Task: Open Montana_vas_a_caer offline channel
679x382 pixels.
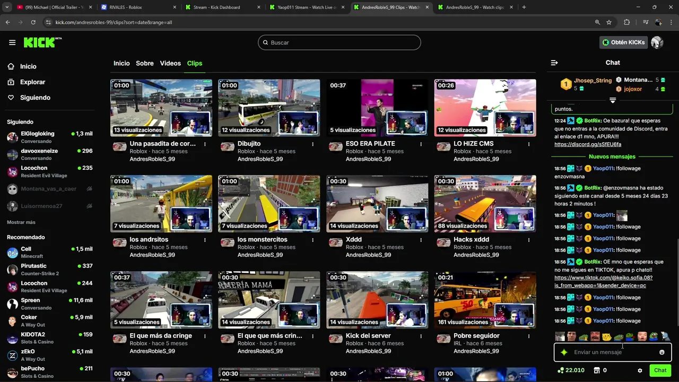Action: [x=50, y=189]
